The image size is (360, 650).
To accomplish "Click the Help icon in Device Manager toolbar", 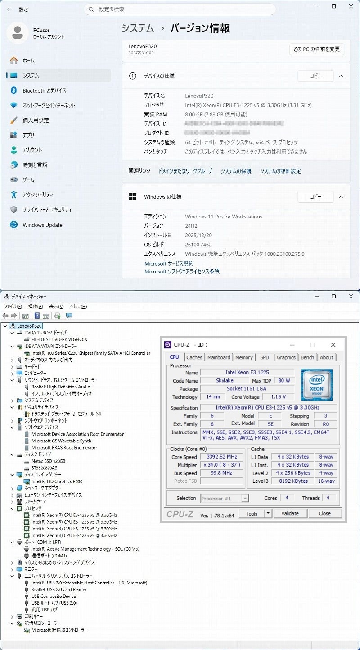I will coord(37,316).
